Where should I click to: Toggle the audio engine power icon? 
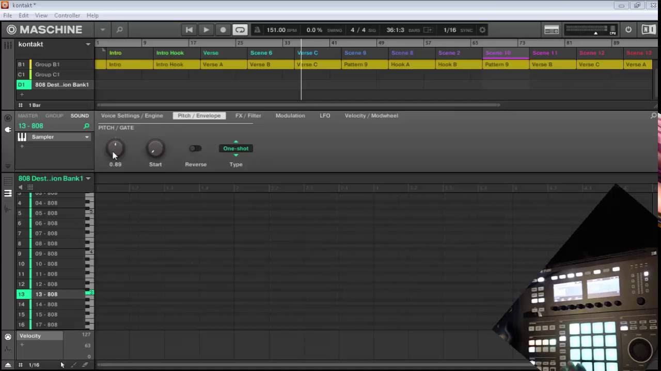click(x=628, y=29)
